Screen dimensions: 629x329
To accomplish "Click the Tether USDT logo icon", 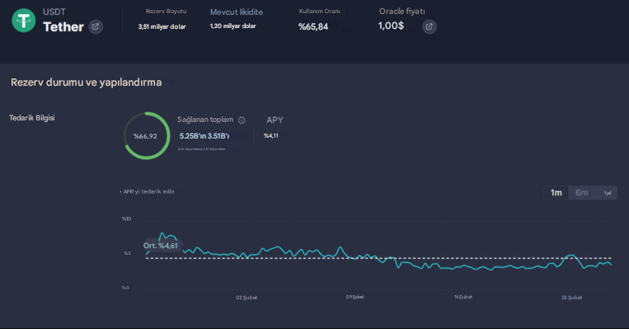I will (x=24, y=20).
